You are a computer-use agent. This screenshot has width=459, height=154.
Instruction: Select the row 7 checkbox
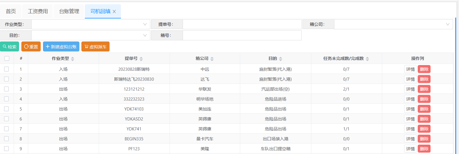[x=7, y=129]
